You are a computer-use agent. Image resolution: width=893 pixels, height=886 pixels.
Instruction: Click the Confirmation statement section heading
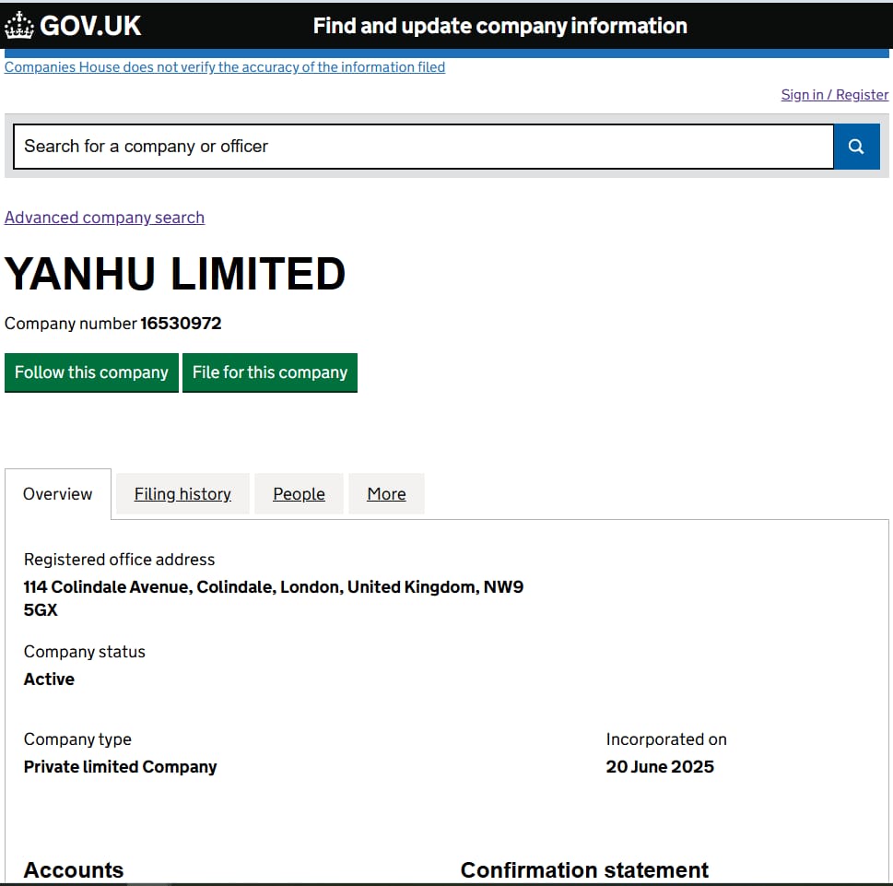584,870
